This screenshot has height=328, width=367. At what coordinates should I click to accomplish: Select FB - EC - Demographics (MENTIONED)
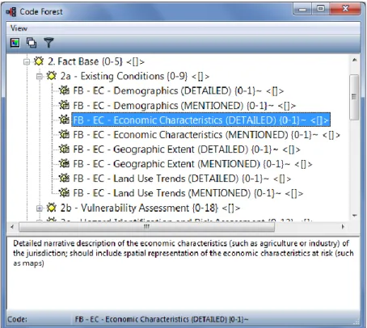[x=184, y=106]
